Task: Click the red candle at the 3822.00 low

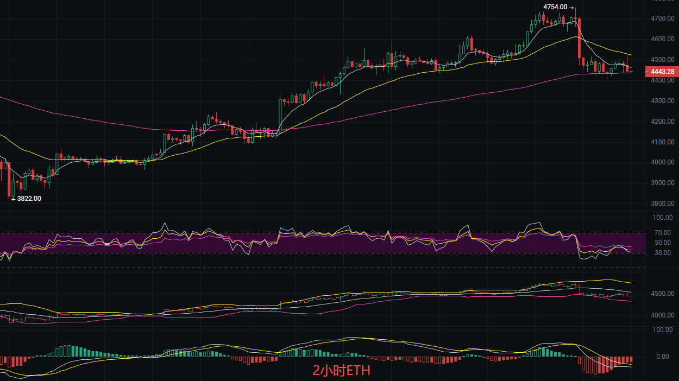Action: click(x=9, y=179)
